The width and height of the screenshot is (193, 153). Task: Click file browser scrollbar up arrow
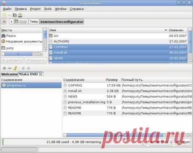190,29
